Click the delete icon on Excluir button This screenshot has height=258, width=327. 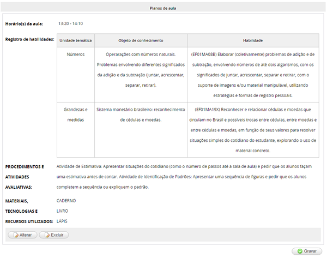tap(46, 235)
